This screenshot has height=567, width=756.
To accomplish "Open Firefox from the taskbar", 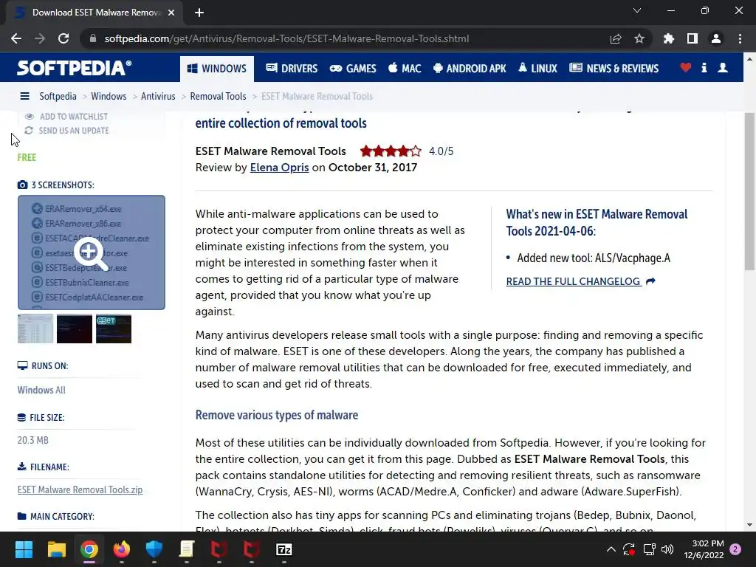I will 122,549.
